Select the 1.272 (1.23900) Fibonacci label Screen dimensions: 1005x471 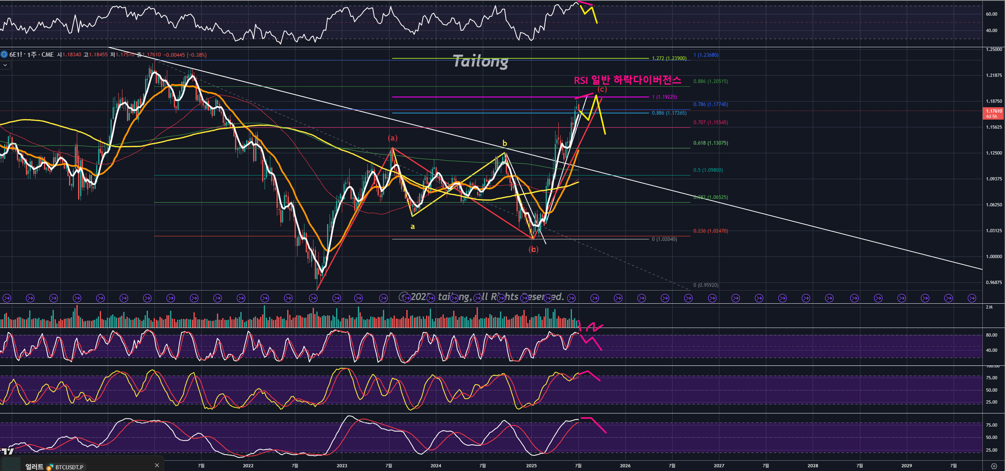pos(669,58)
